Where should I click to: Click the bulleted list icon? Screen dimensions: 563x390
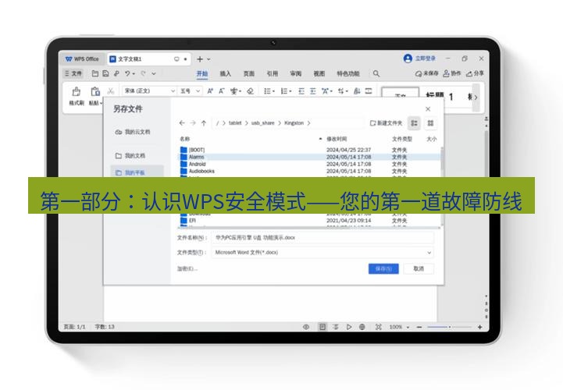point(269,91)
